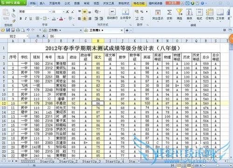Open font color dropdown arrow
Image resolution: width=233 pixels, height=168 pixels.
tap(65, 19)
